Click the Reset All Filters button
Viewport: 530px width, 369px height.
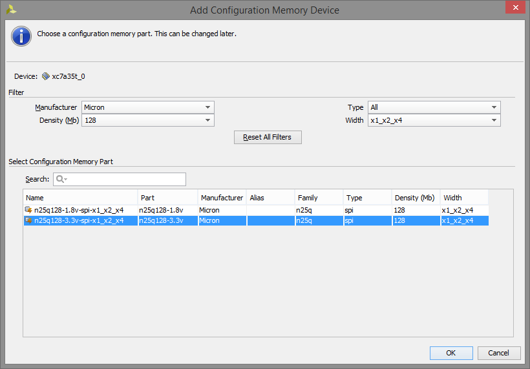268,137
